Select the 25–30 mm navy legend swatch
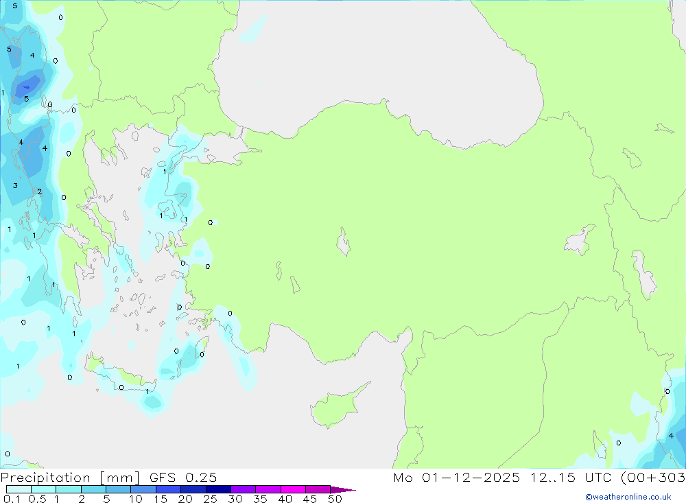Viewport: 686px width, 503px height. (218, 489)
